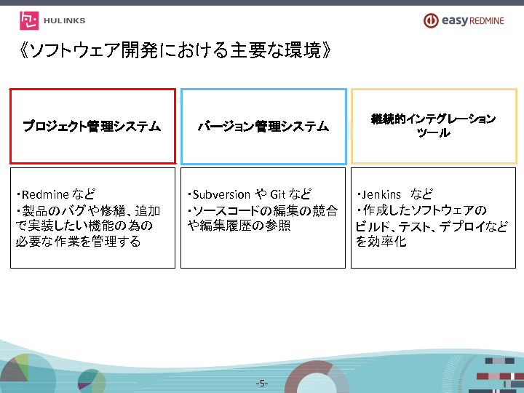Click the page number -5- at bottom

[x=262, y=384]
